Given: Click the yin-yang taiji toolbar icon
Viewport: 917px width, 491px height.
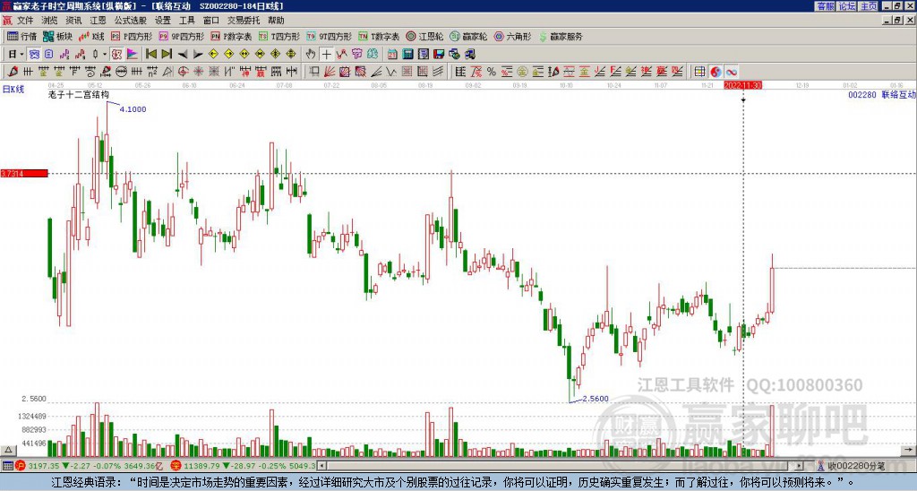Looking at the screenshot, I should pos(716,72).
